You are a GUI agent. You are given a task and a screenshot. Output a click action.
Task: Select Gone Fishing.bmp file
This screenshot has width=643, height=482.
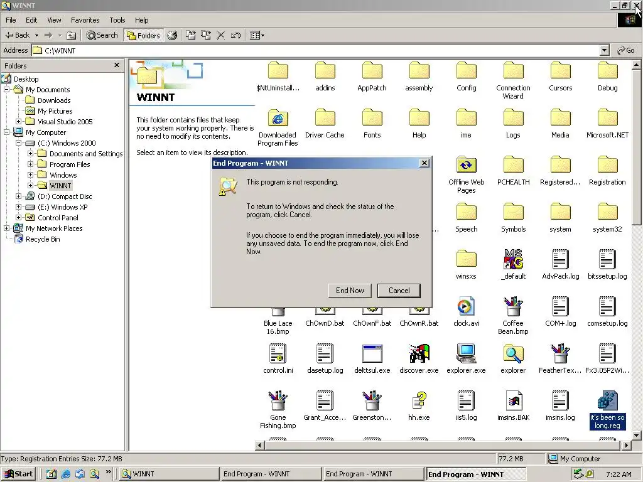click(x=278, y=410)
